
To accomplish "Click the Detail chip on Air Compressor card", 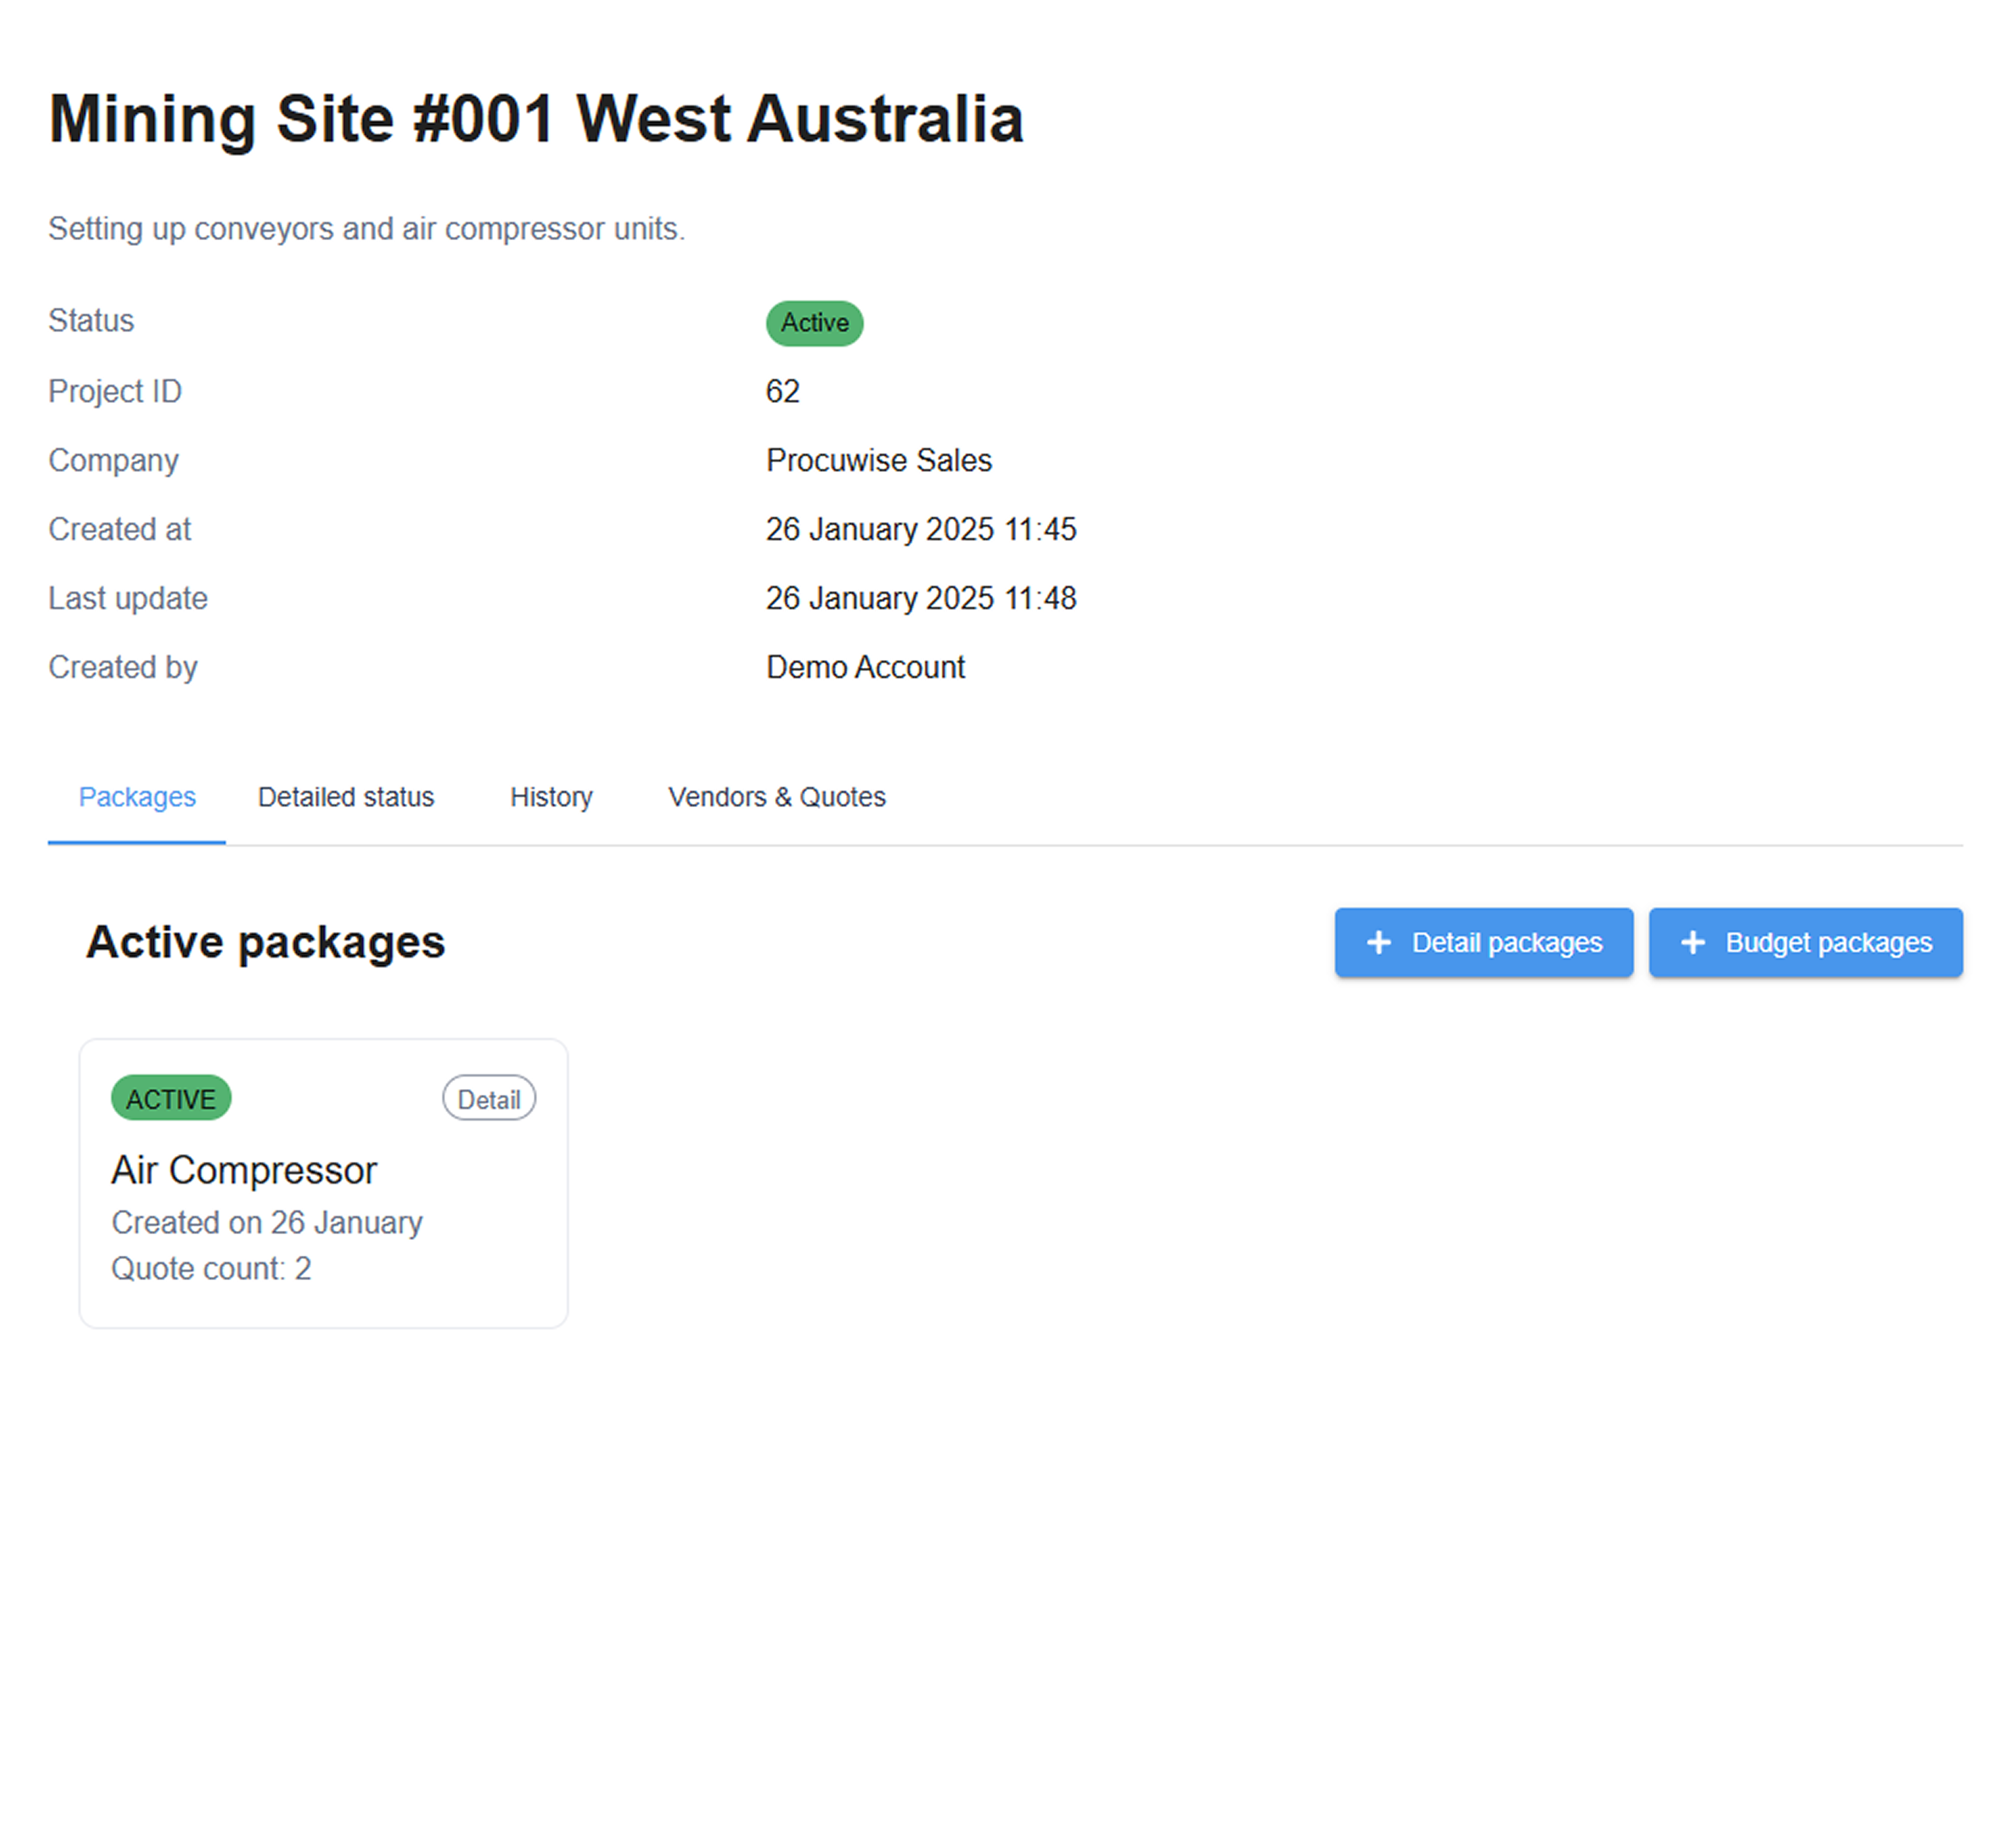I will click(488, 1099).
